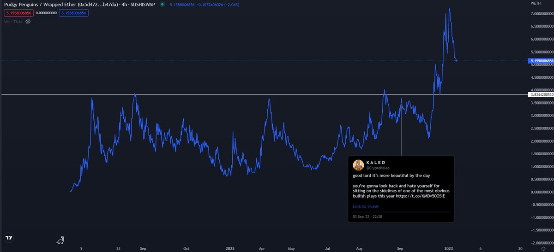The image size is (554, 252).
Task: Open the 'Link to tweet' link
Action: pos(366,206)
